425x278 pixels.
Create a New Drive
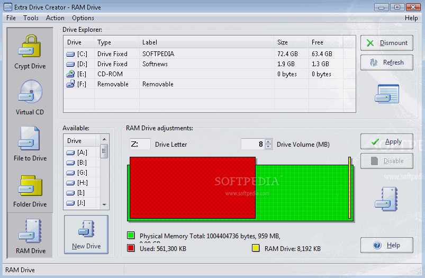[86, 235]
